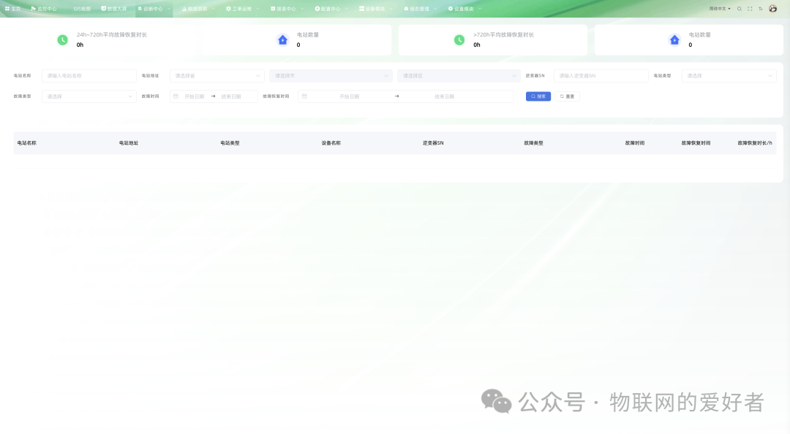Open the 主页 home menu item
Screen dimensions: 790x434
click(x=12, y=9)
